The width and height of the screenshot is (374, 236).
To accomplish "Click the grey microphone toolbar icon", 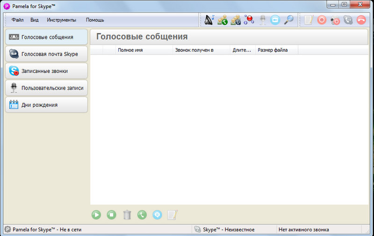I will click(x=263, y=20).
